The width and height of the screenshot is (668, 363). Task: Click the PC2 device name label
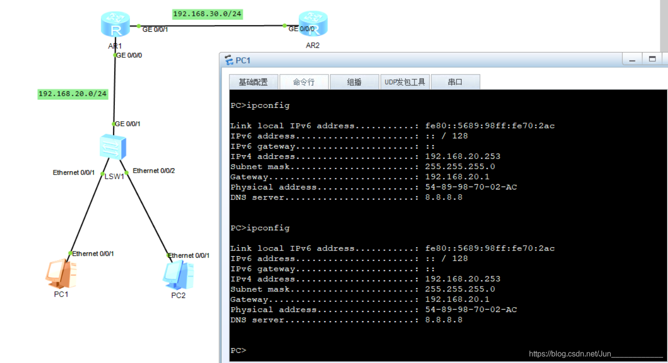[178, 295]
